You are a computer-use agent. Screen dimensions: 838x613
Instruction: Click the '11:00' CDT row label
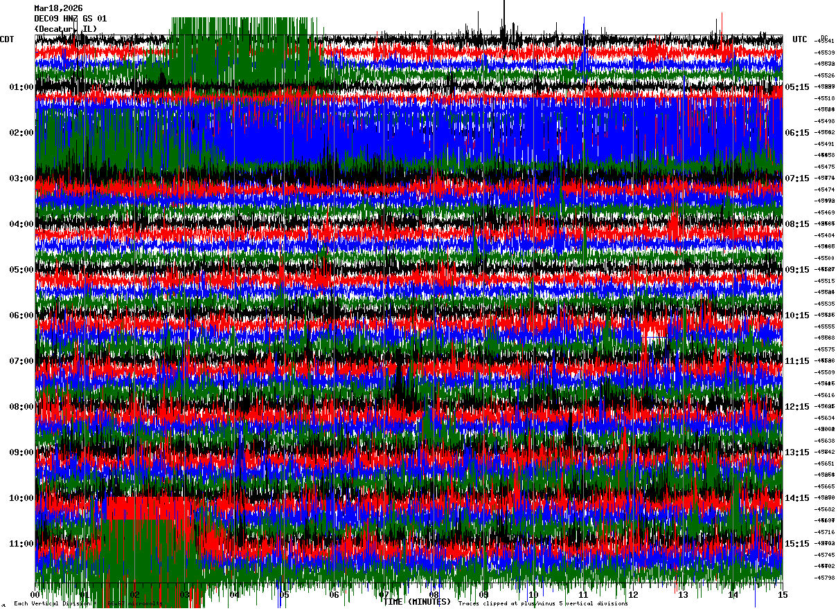tap(21, 544)
